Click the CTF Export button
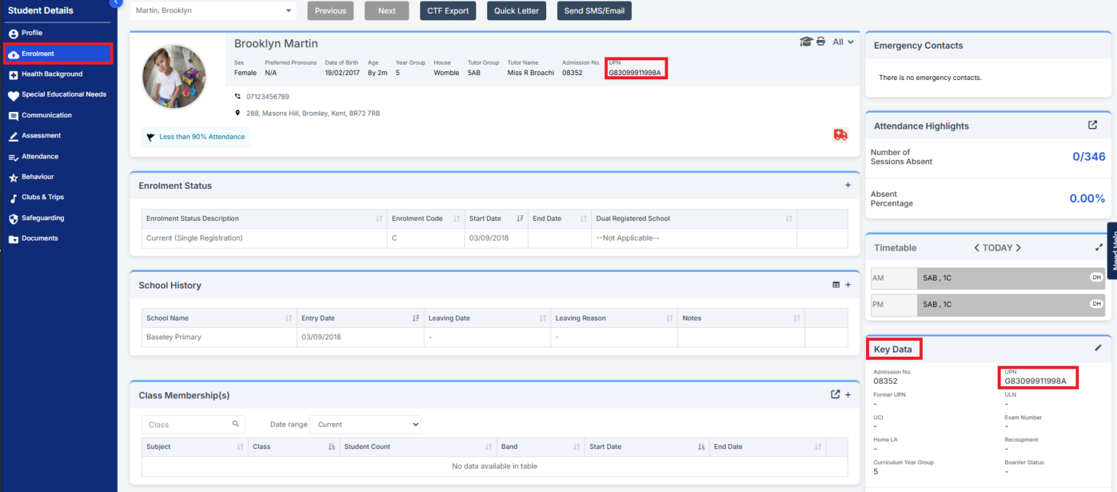Viewport: 1117px width, 492px height. click(448, 11)
